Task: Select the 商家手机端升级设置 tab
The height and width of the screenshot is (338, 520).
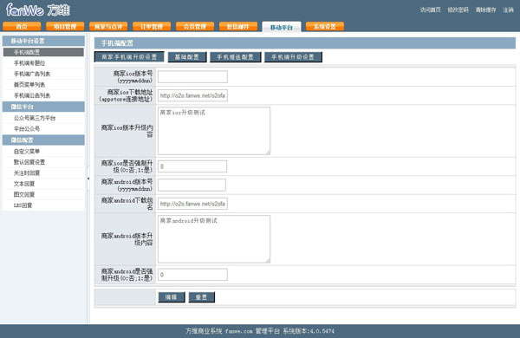Action: (129, 56)
